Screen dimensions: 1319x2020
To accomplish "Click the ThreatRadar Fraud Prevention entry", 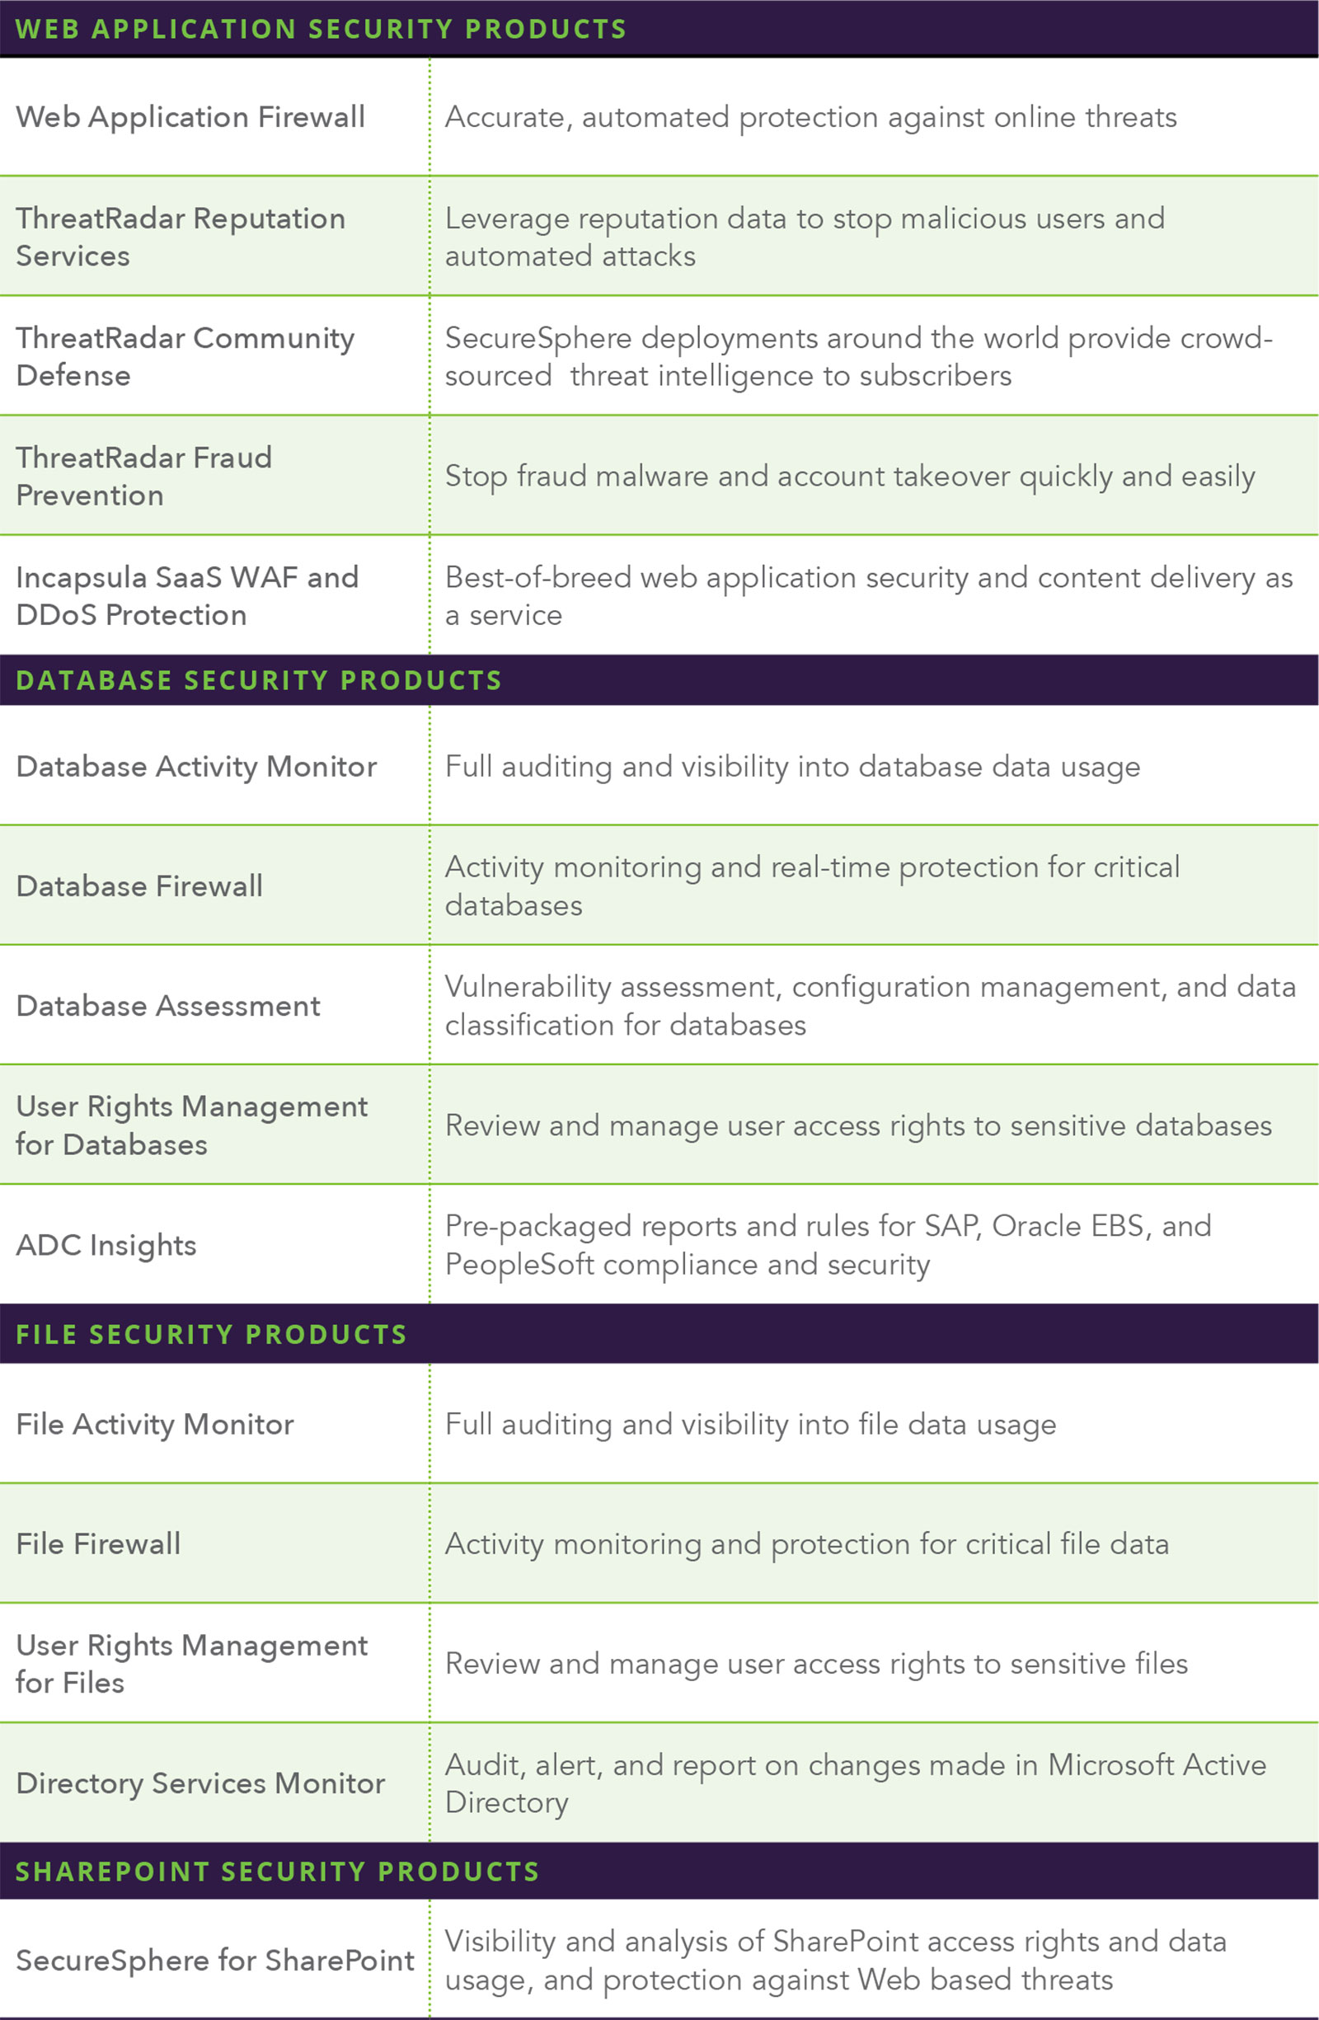I will pos(143,477).
